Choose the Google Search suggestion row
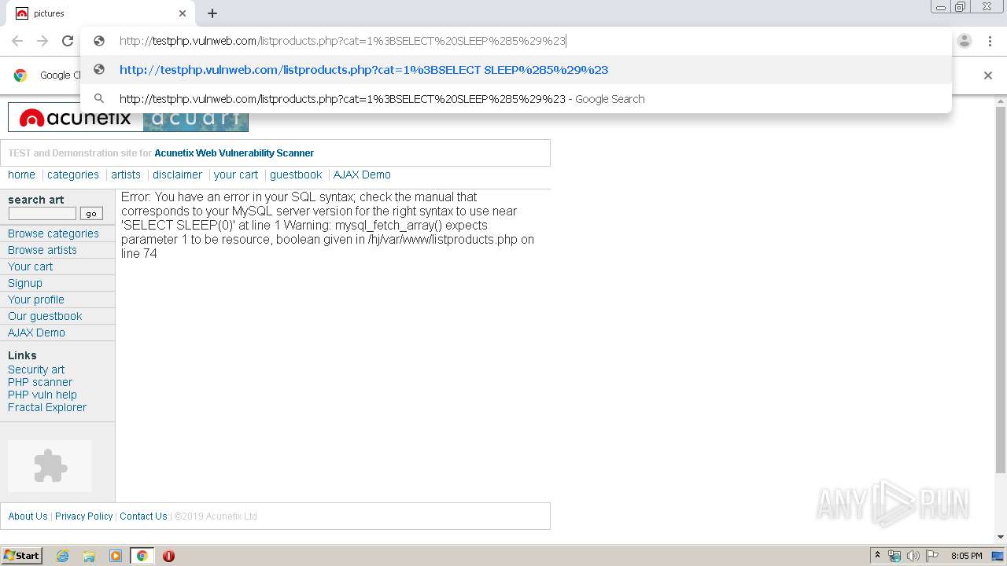 click(515, 99)
